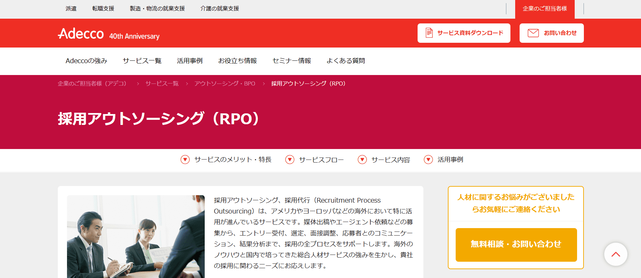Open 介護の就業支援 link
Viewport: 641px width, 278px height.
pos(220,8)
